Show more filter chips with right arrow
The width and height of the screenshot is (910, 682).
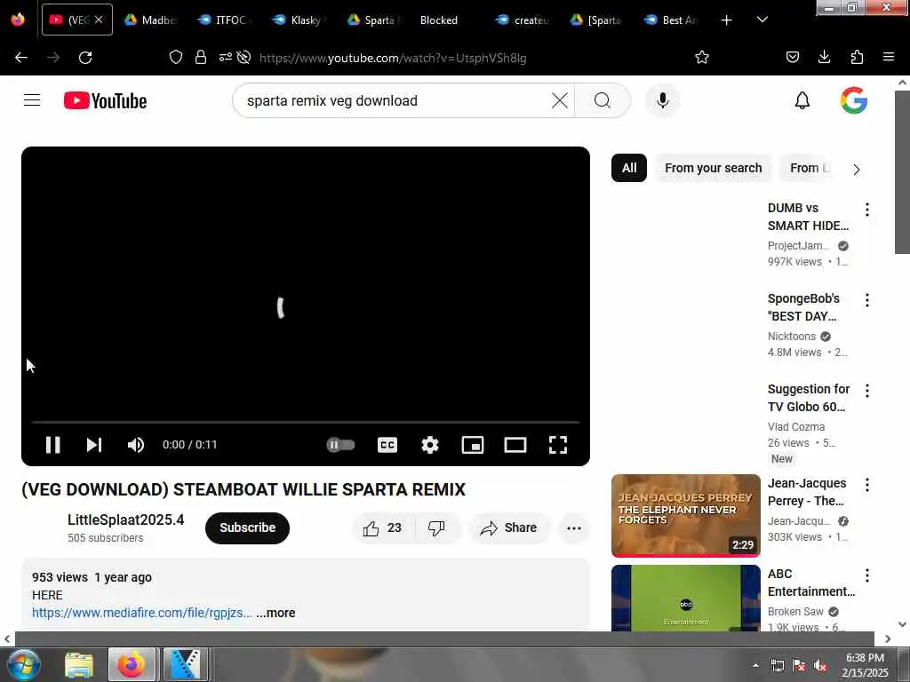point(856,170)
